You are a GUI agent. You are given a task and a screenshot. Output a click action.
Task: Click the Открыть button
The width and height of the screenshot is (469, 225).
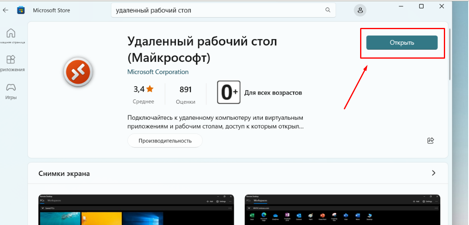pos(402,42)
